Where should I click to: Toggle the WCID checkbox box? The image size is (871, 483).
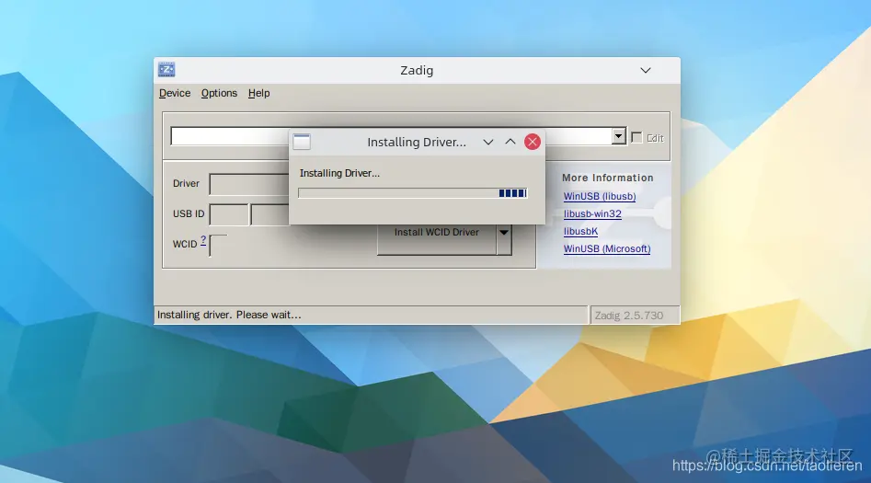click(218, 245)
